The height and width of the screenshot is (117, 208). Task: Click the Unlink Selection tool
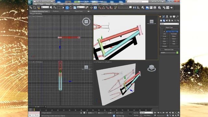(x=34, y=7)
